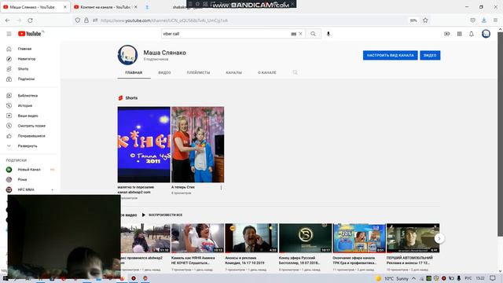503x283 pixels.
Task: Click the padlock site info icon
Action: (86, 20)
